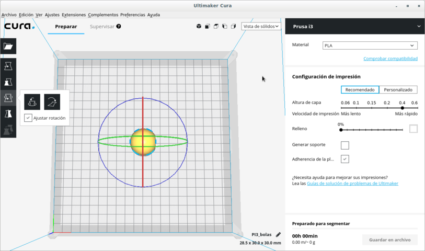This screenshot has height=251, width=425.
Task: Minimize the Ultimaker Cura window
Action: point(396,6)
